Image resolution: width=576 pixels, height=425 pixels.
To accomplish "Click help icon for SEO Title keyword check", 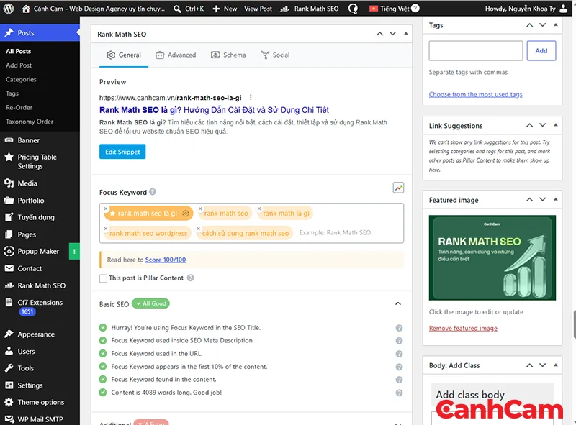I will tap(399, 328).
